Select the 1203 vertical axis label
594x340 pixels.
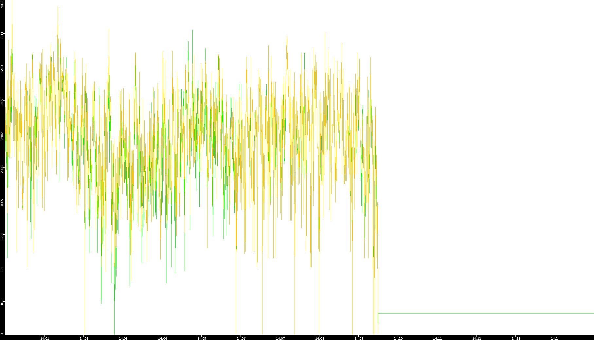click(x=2, y=236)
